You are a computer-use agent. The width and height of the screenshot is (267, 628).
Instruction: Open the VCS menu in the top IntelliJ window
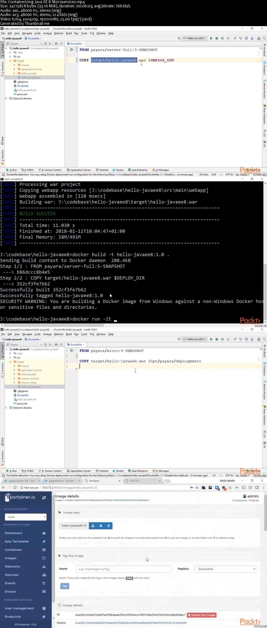click(92, 33)
